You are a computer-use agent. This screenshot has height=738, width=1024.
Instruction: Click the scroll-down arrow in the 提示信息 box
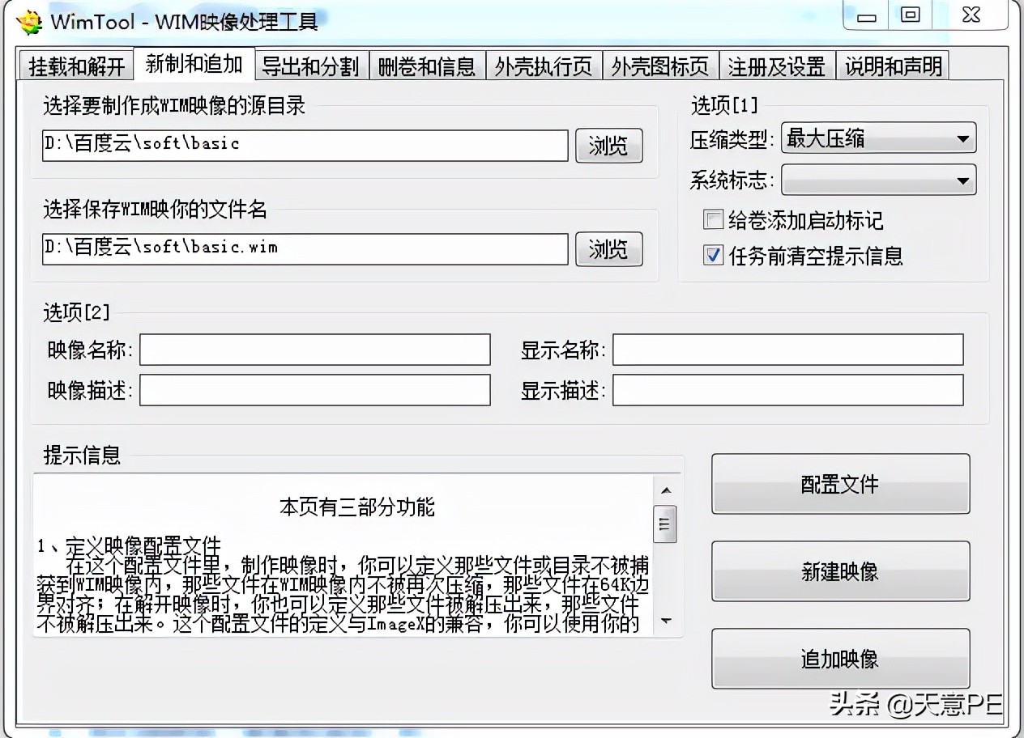(x=665, y=621)
